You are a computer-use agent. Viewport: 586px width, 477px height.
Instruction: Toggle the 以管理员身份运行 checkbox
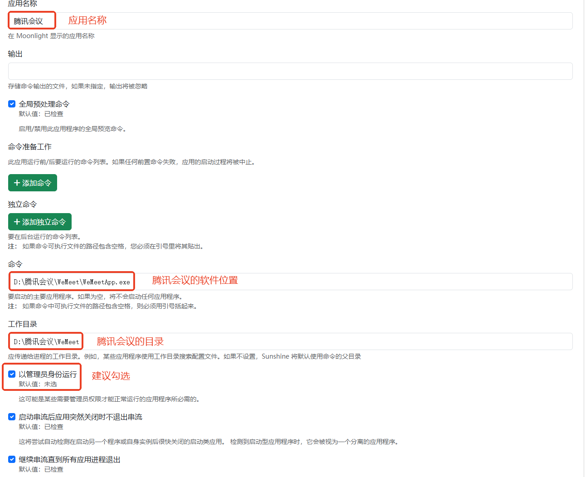[x=12, y=374]
